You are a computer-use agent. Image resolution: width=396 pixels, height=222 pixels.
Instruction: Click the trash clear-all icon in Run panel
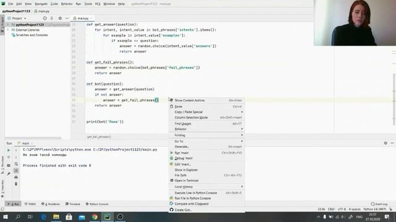pyautogui.click(x=16, y=184)
